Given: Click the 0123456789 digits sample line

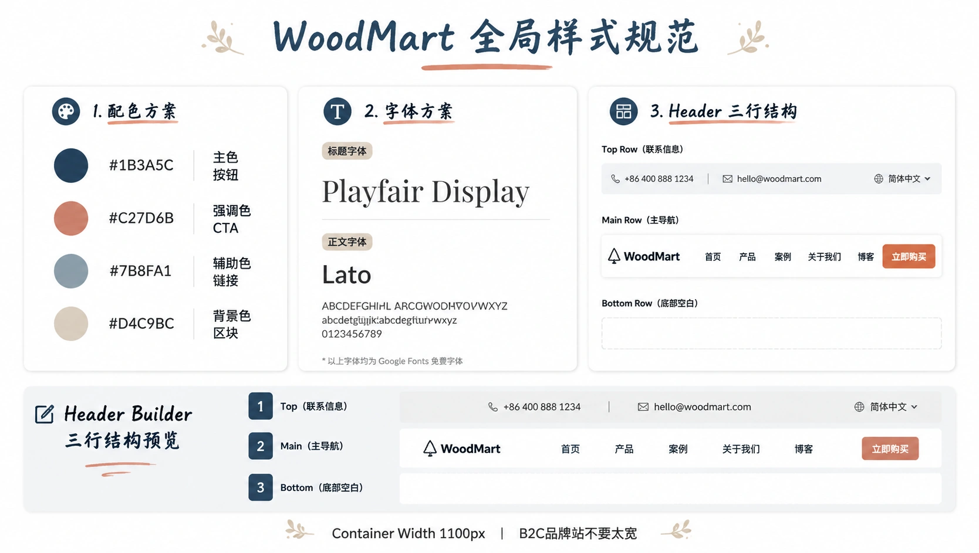Looking at the screenshot, I should pyautogui.click(x=352, y=334).
